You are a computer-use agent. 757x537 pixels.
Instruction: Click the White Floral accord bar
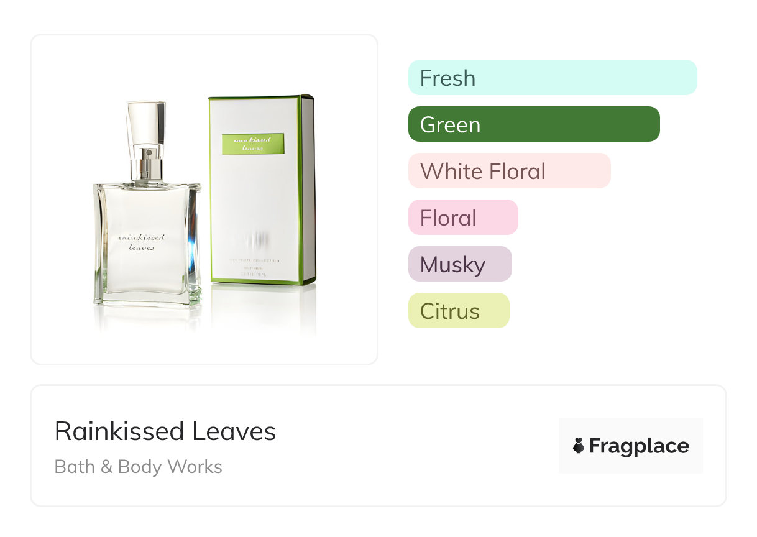click(510, 171)
